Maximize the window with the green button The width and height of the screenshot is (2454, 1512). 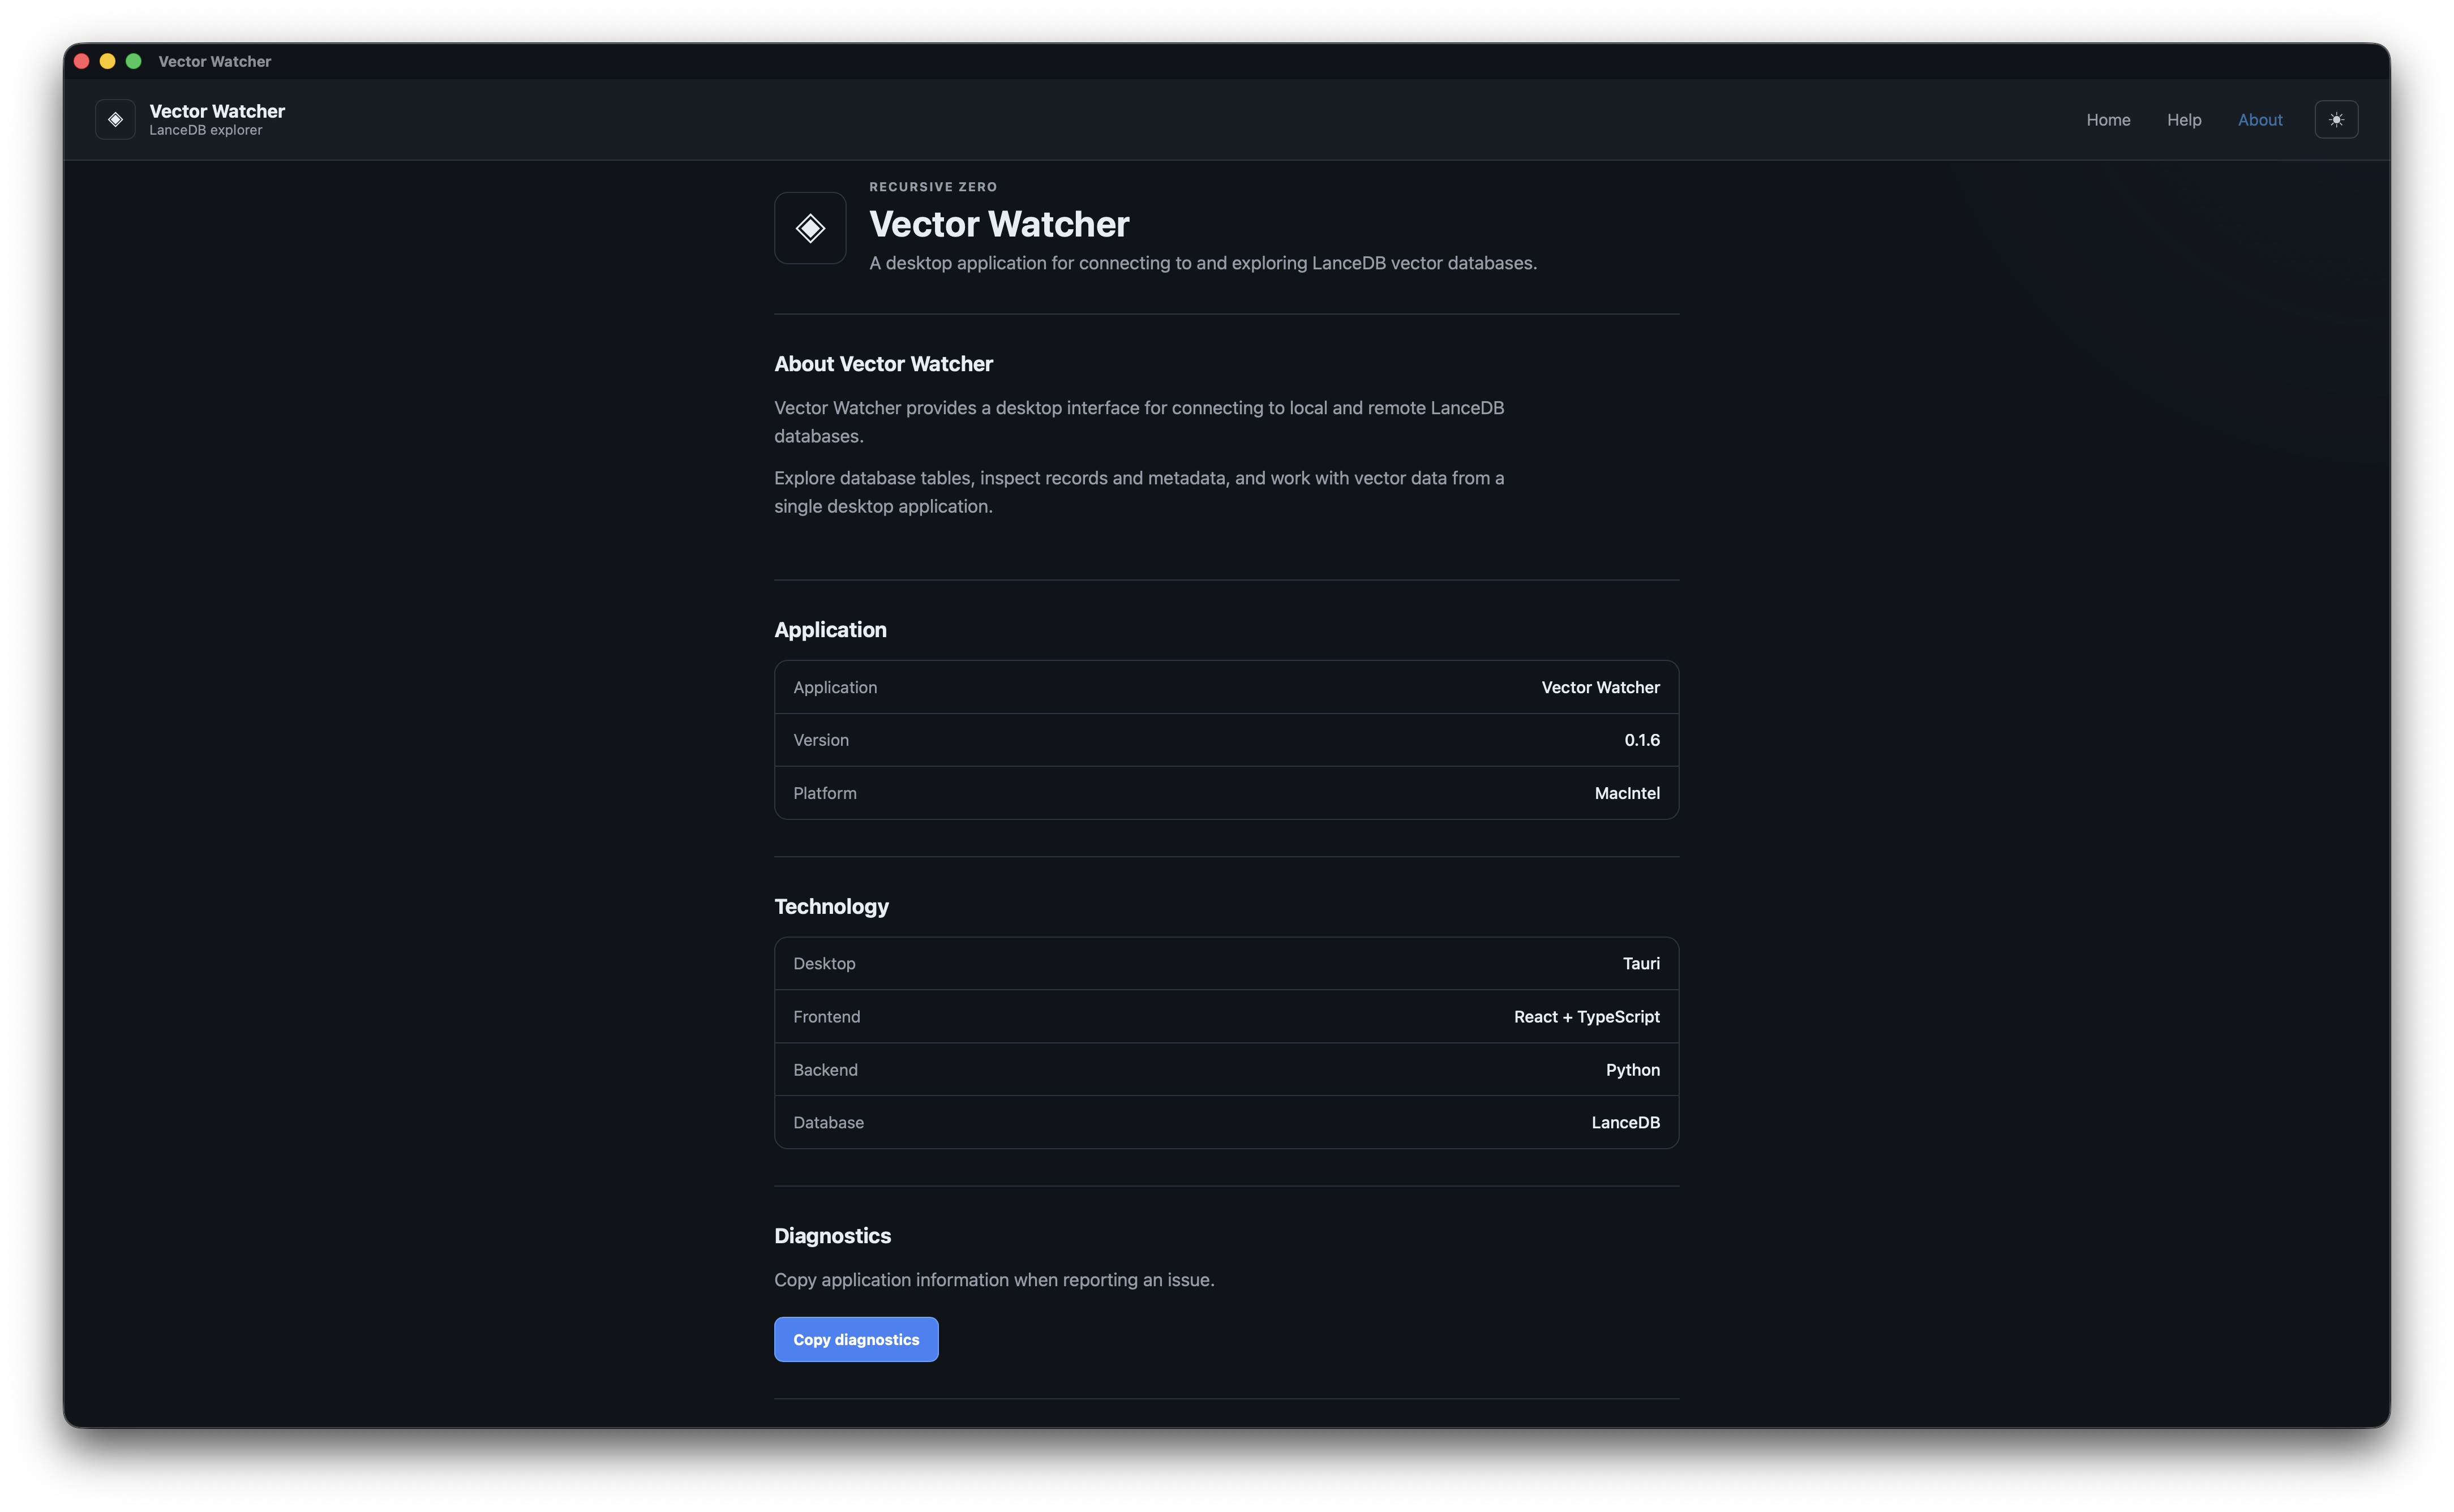pos(134,61)
